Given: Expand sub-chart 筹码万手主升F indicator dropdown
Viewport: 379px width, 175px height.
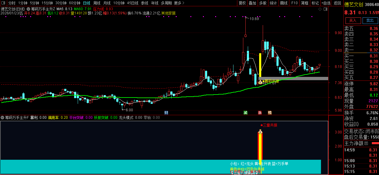Looking at the screenshot, I should pos(2,118).
